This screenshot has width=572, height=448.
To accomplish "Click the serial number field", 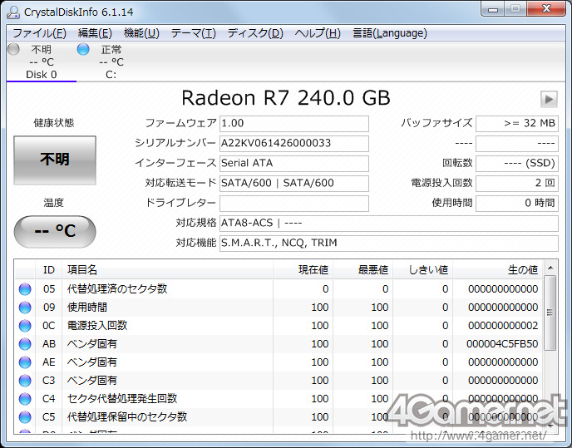I will click(293, 143).
